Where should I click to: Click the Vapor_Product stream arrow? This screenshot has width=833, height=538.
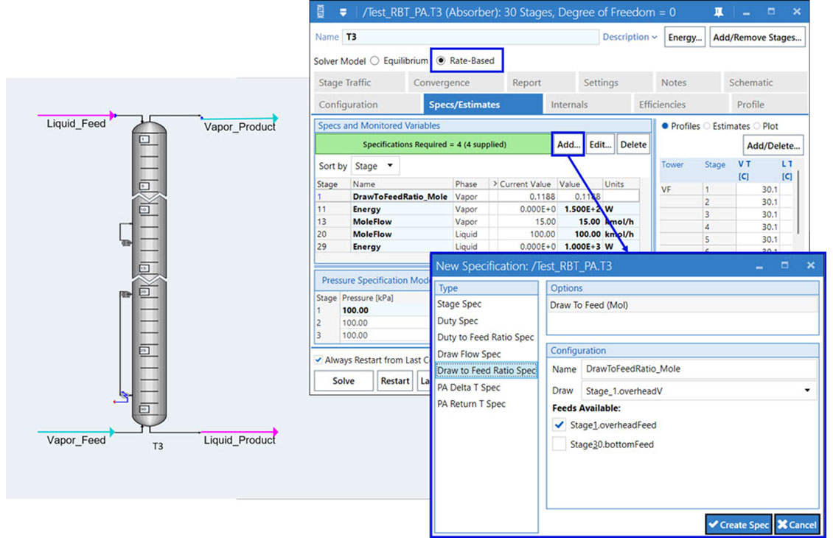click(x=274, y=118)
